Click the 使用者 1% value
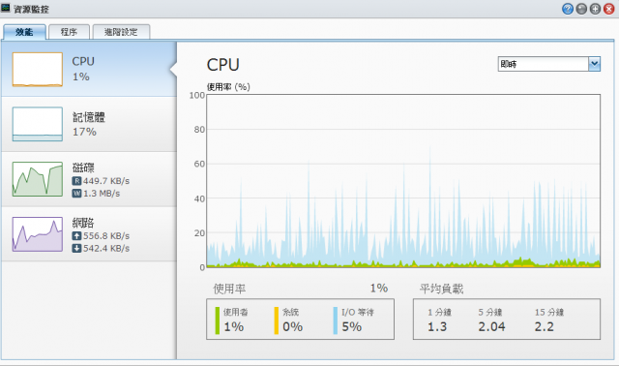Image resolution: width=619 pixels, height=366 pixels. point(234,327)
